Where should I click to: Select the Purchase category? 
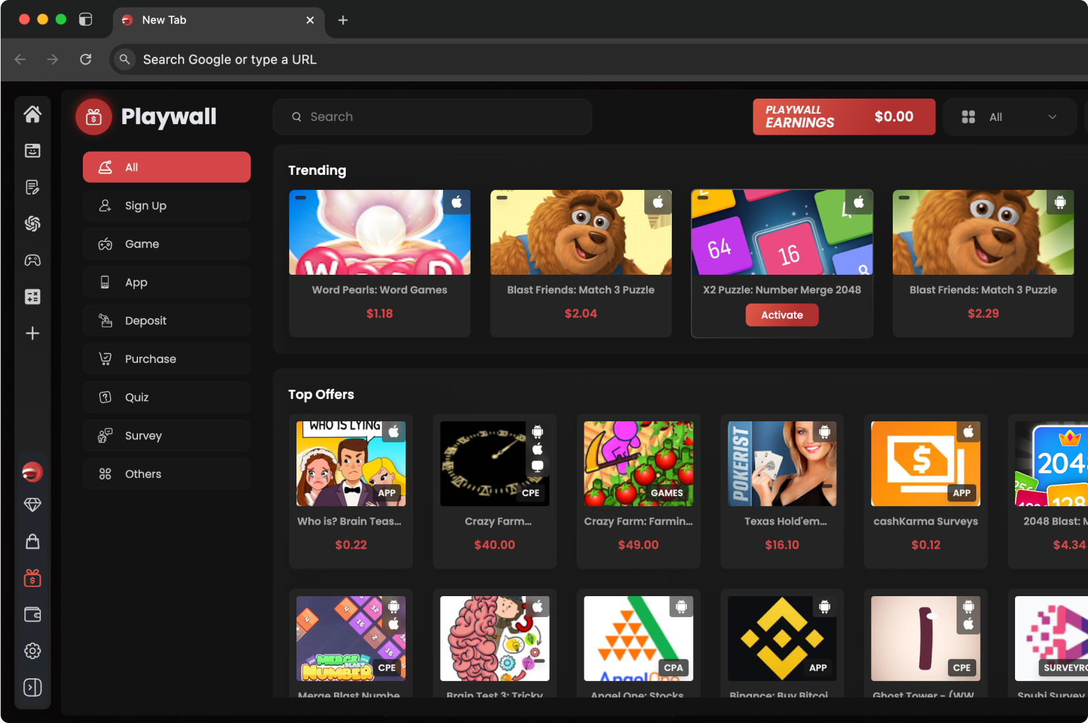point(166,359)
